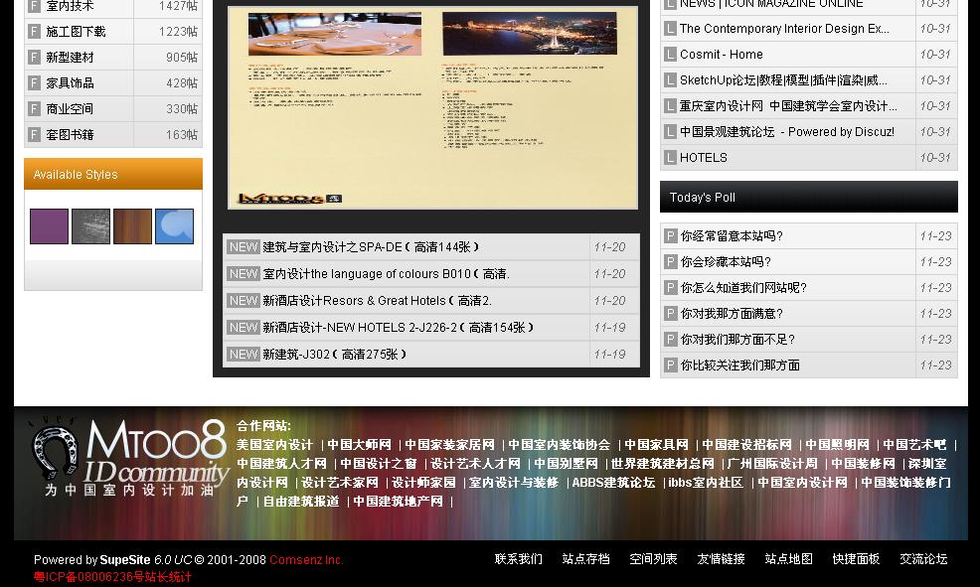Open Cosmit - Home link
Screen dimensions: 980x587
tap(722, 55)
